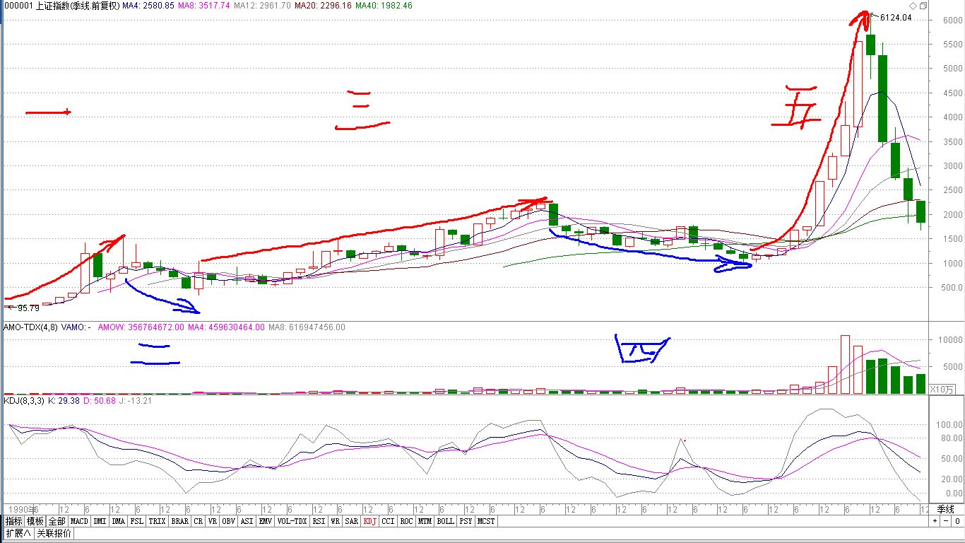Switch indicator to RSI

click(319, 521)
